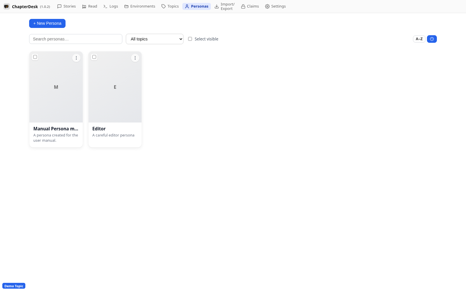466x291 pixels.
Task: Sort personas by recent clock icon
Action: click(432, 39)
